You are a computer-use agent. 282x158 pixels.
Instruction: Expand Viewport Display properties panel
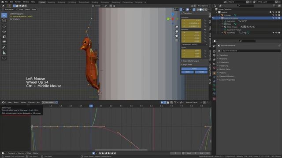226,76
